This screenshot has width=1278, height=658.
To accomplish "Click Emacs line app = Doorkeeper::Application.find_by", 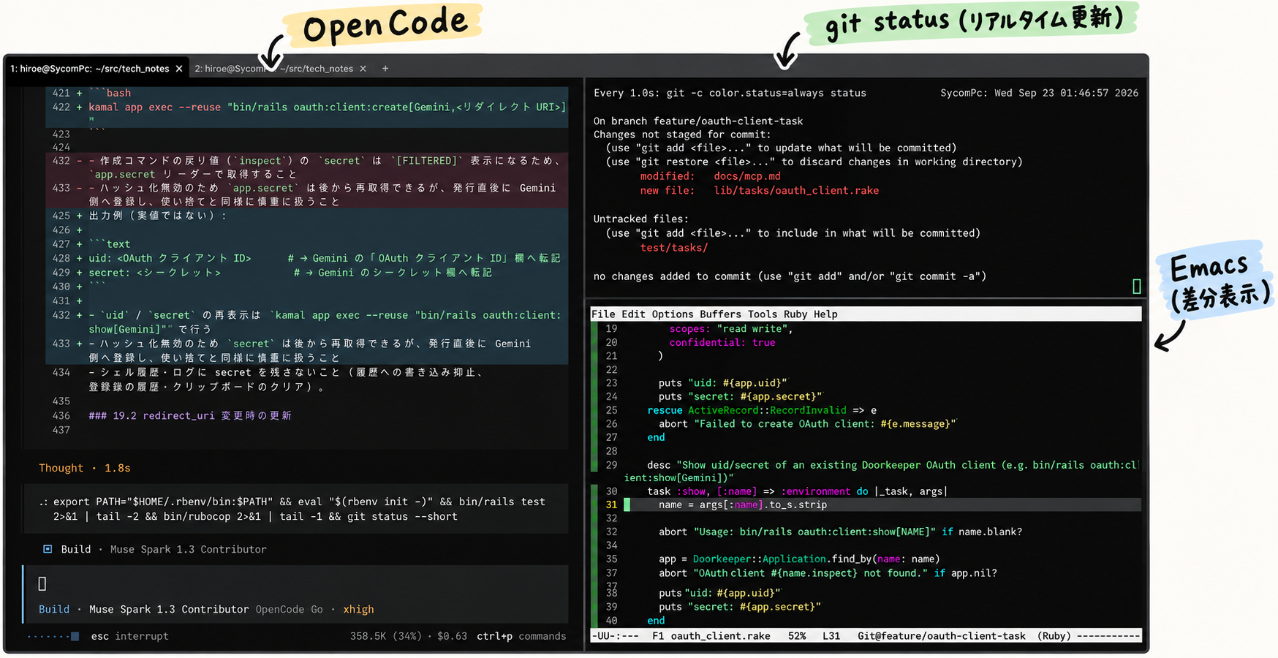I will coord(799,559).
